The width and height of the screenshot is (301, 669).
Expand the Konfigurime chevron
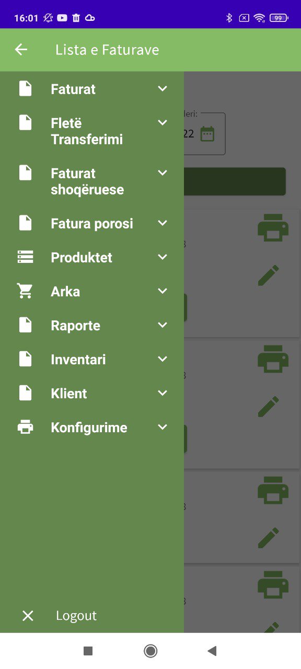coord(163,427)
